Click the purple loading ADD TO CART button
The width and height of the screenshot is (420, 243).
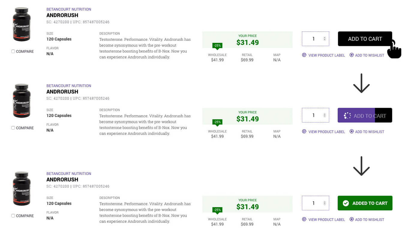coord(364,115)
